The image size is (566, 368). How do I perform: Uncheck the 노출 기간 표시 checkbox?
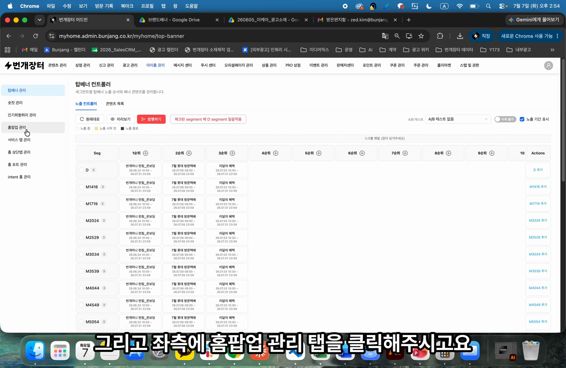coord(522,119)
